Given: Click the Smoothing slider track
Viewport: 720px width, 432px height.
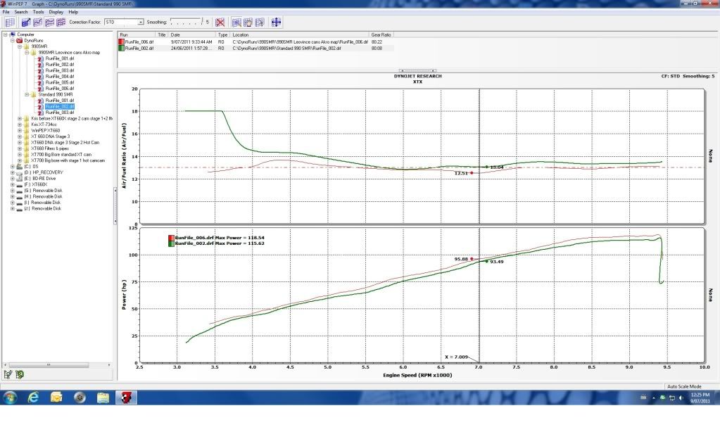Looking at the screenshot, I should pos(187,22).
